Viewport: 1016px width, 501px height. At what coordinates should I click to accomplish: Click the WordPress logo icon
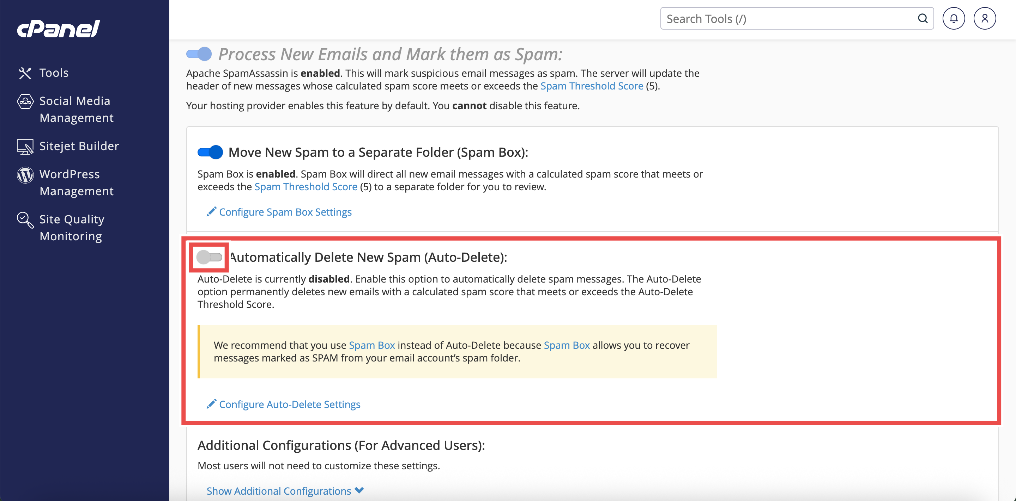point(25,175)
